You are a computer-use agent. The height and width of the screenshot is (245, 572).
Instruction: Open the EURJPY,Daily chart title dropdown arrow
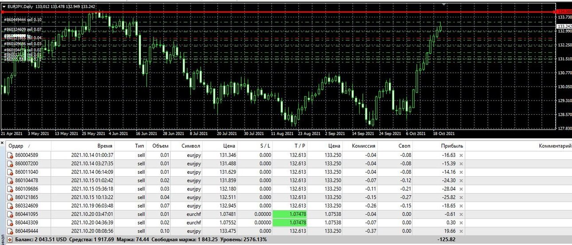point(4,6)
